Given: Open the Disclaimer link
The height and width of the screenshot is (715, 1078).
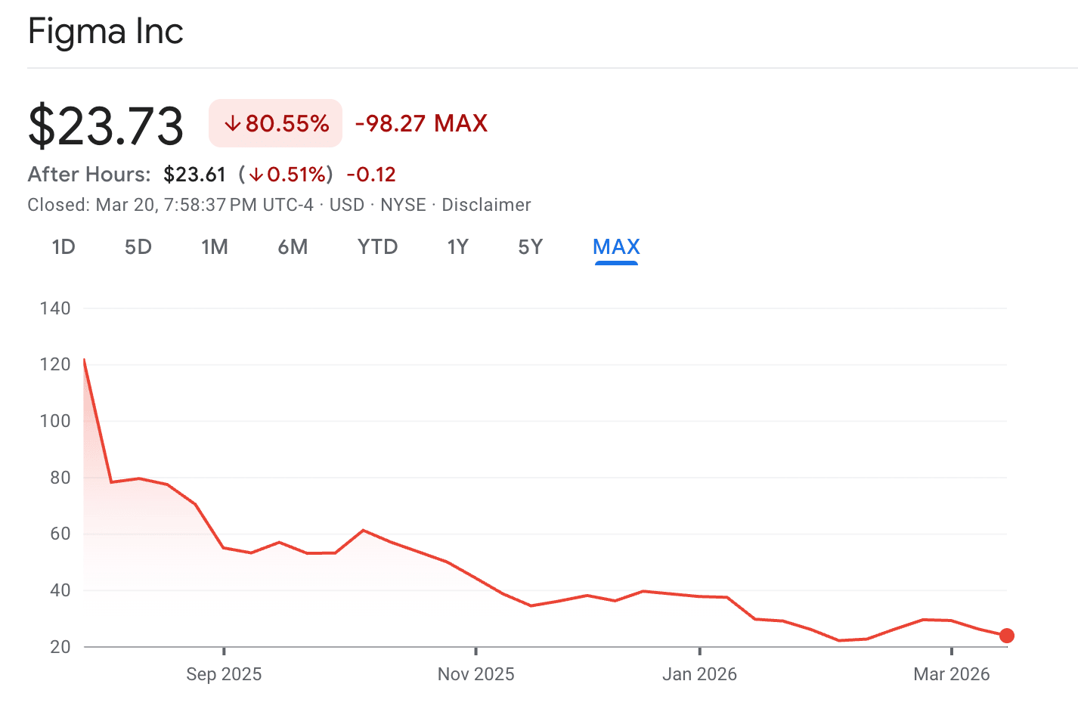Looking at the screenshot, I should click(486, 205).
